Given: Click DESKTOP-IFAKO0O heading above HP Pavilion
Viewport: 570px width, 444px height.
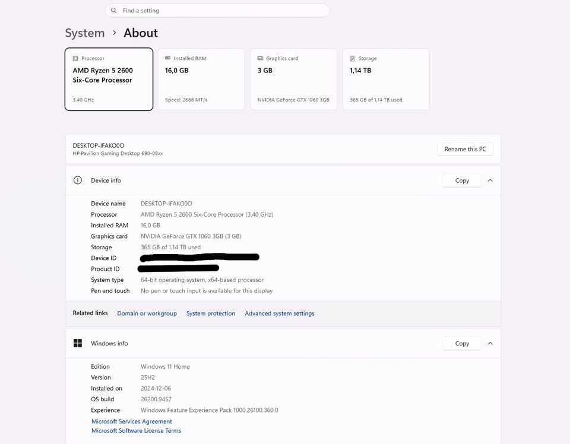Looking at the screenshot, I should (99, 145).
